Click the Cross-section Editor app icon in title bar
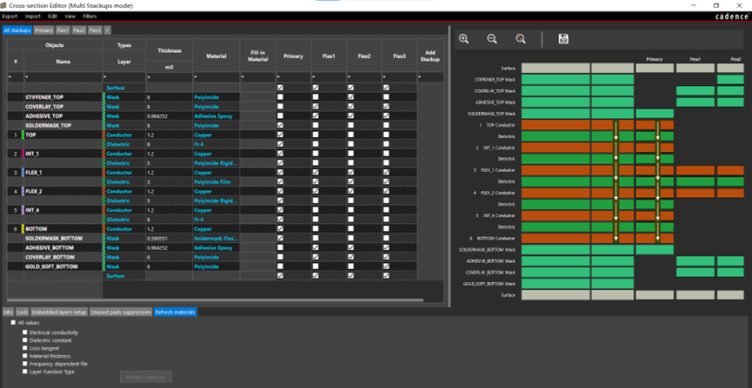The width and height of the screenshot is (752, 388). 4,5
